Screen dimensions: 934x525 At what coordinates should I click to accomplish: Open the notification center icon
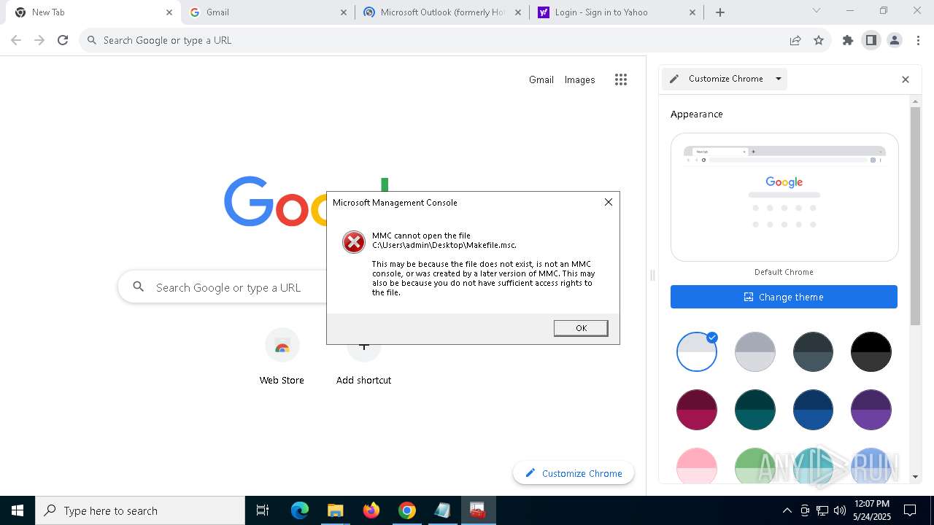coord(910,510)
